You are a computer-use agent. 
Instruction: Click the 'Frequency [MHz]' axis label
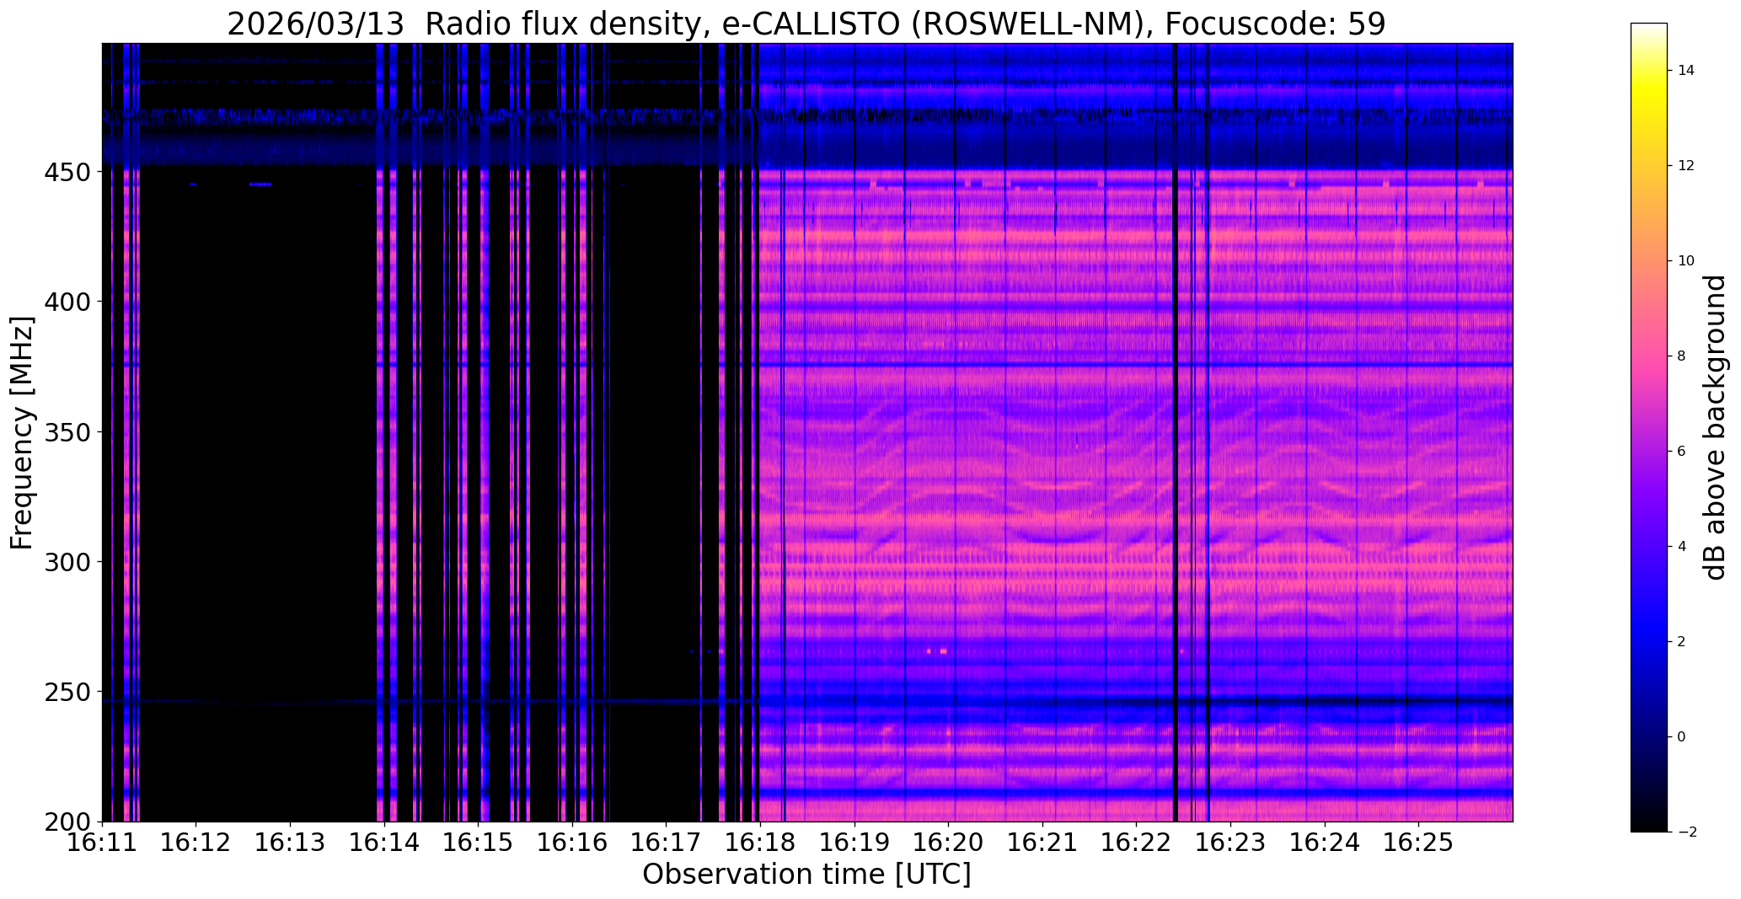(23, 432)
